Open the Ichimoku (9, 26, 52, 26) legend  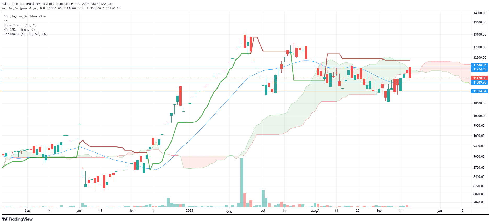click(26, 34)
